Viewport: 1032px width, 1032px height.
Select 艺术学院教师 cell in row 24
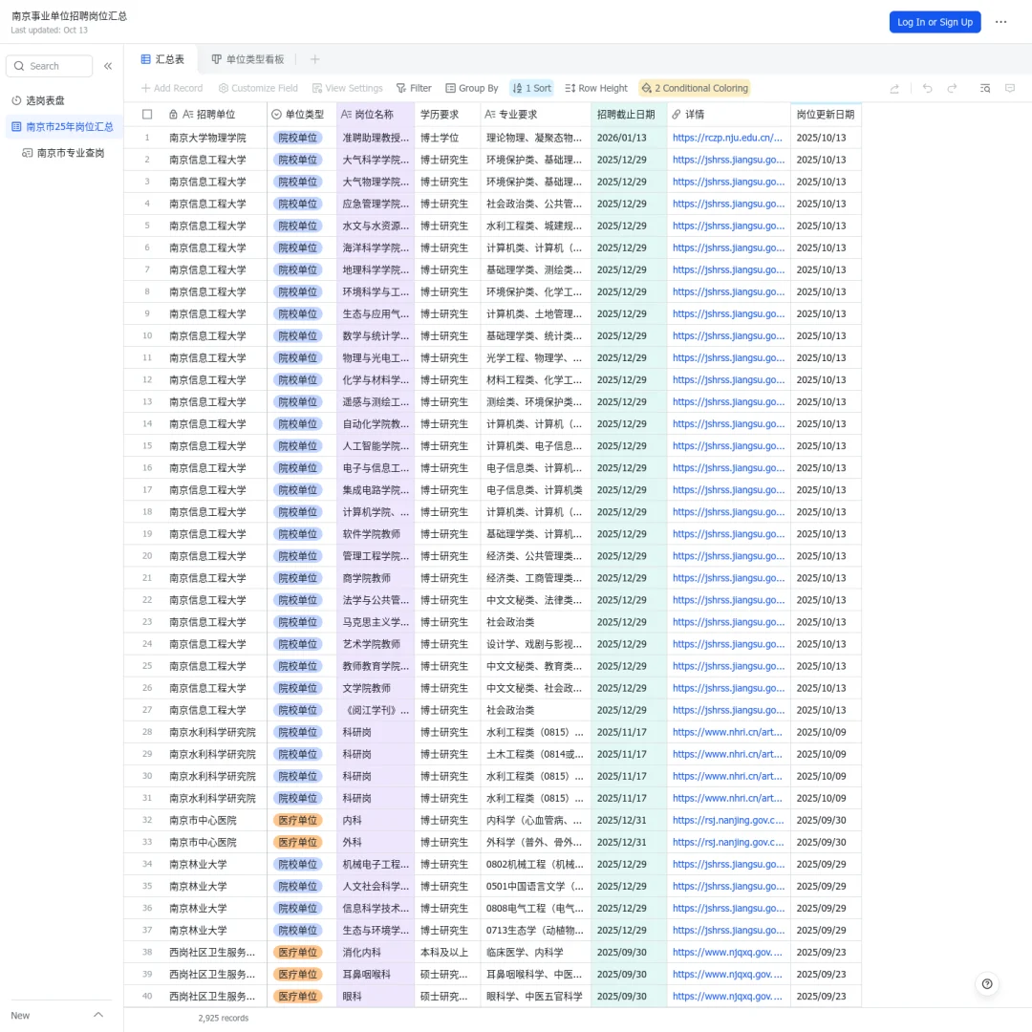[376, 644]
